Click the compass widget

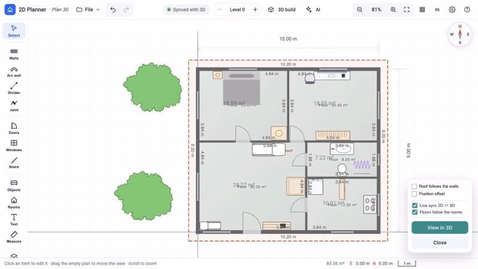[x=460, y=34]
